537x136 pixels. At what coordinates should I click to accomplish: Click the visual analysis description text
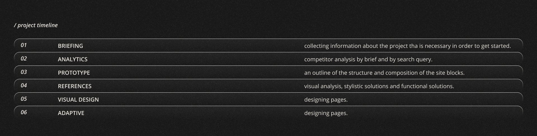(x=379, y=86)
